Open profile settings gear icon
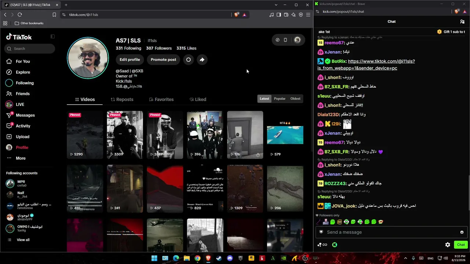 tap(188, 60)
